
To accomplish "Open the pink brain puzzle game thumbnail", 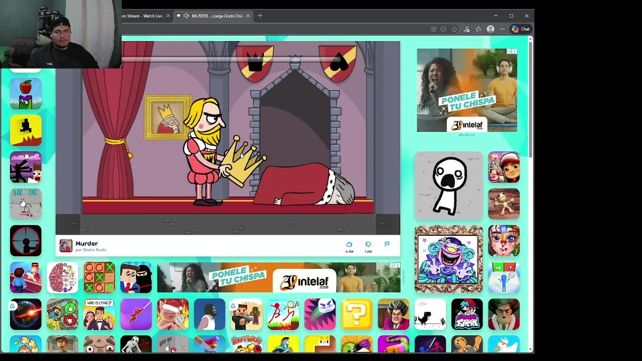I will tap(62, 277).
